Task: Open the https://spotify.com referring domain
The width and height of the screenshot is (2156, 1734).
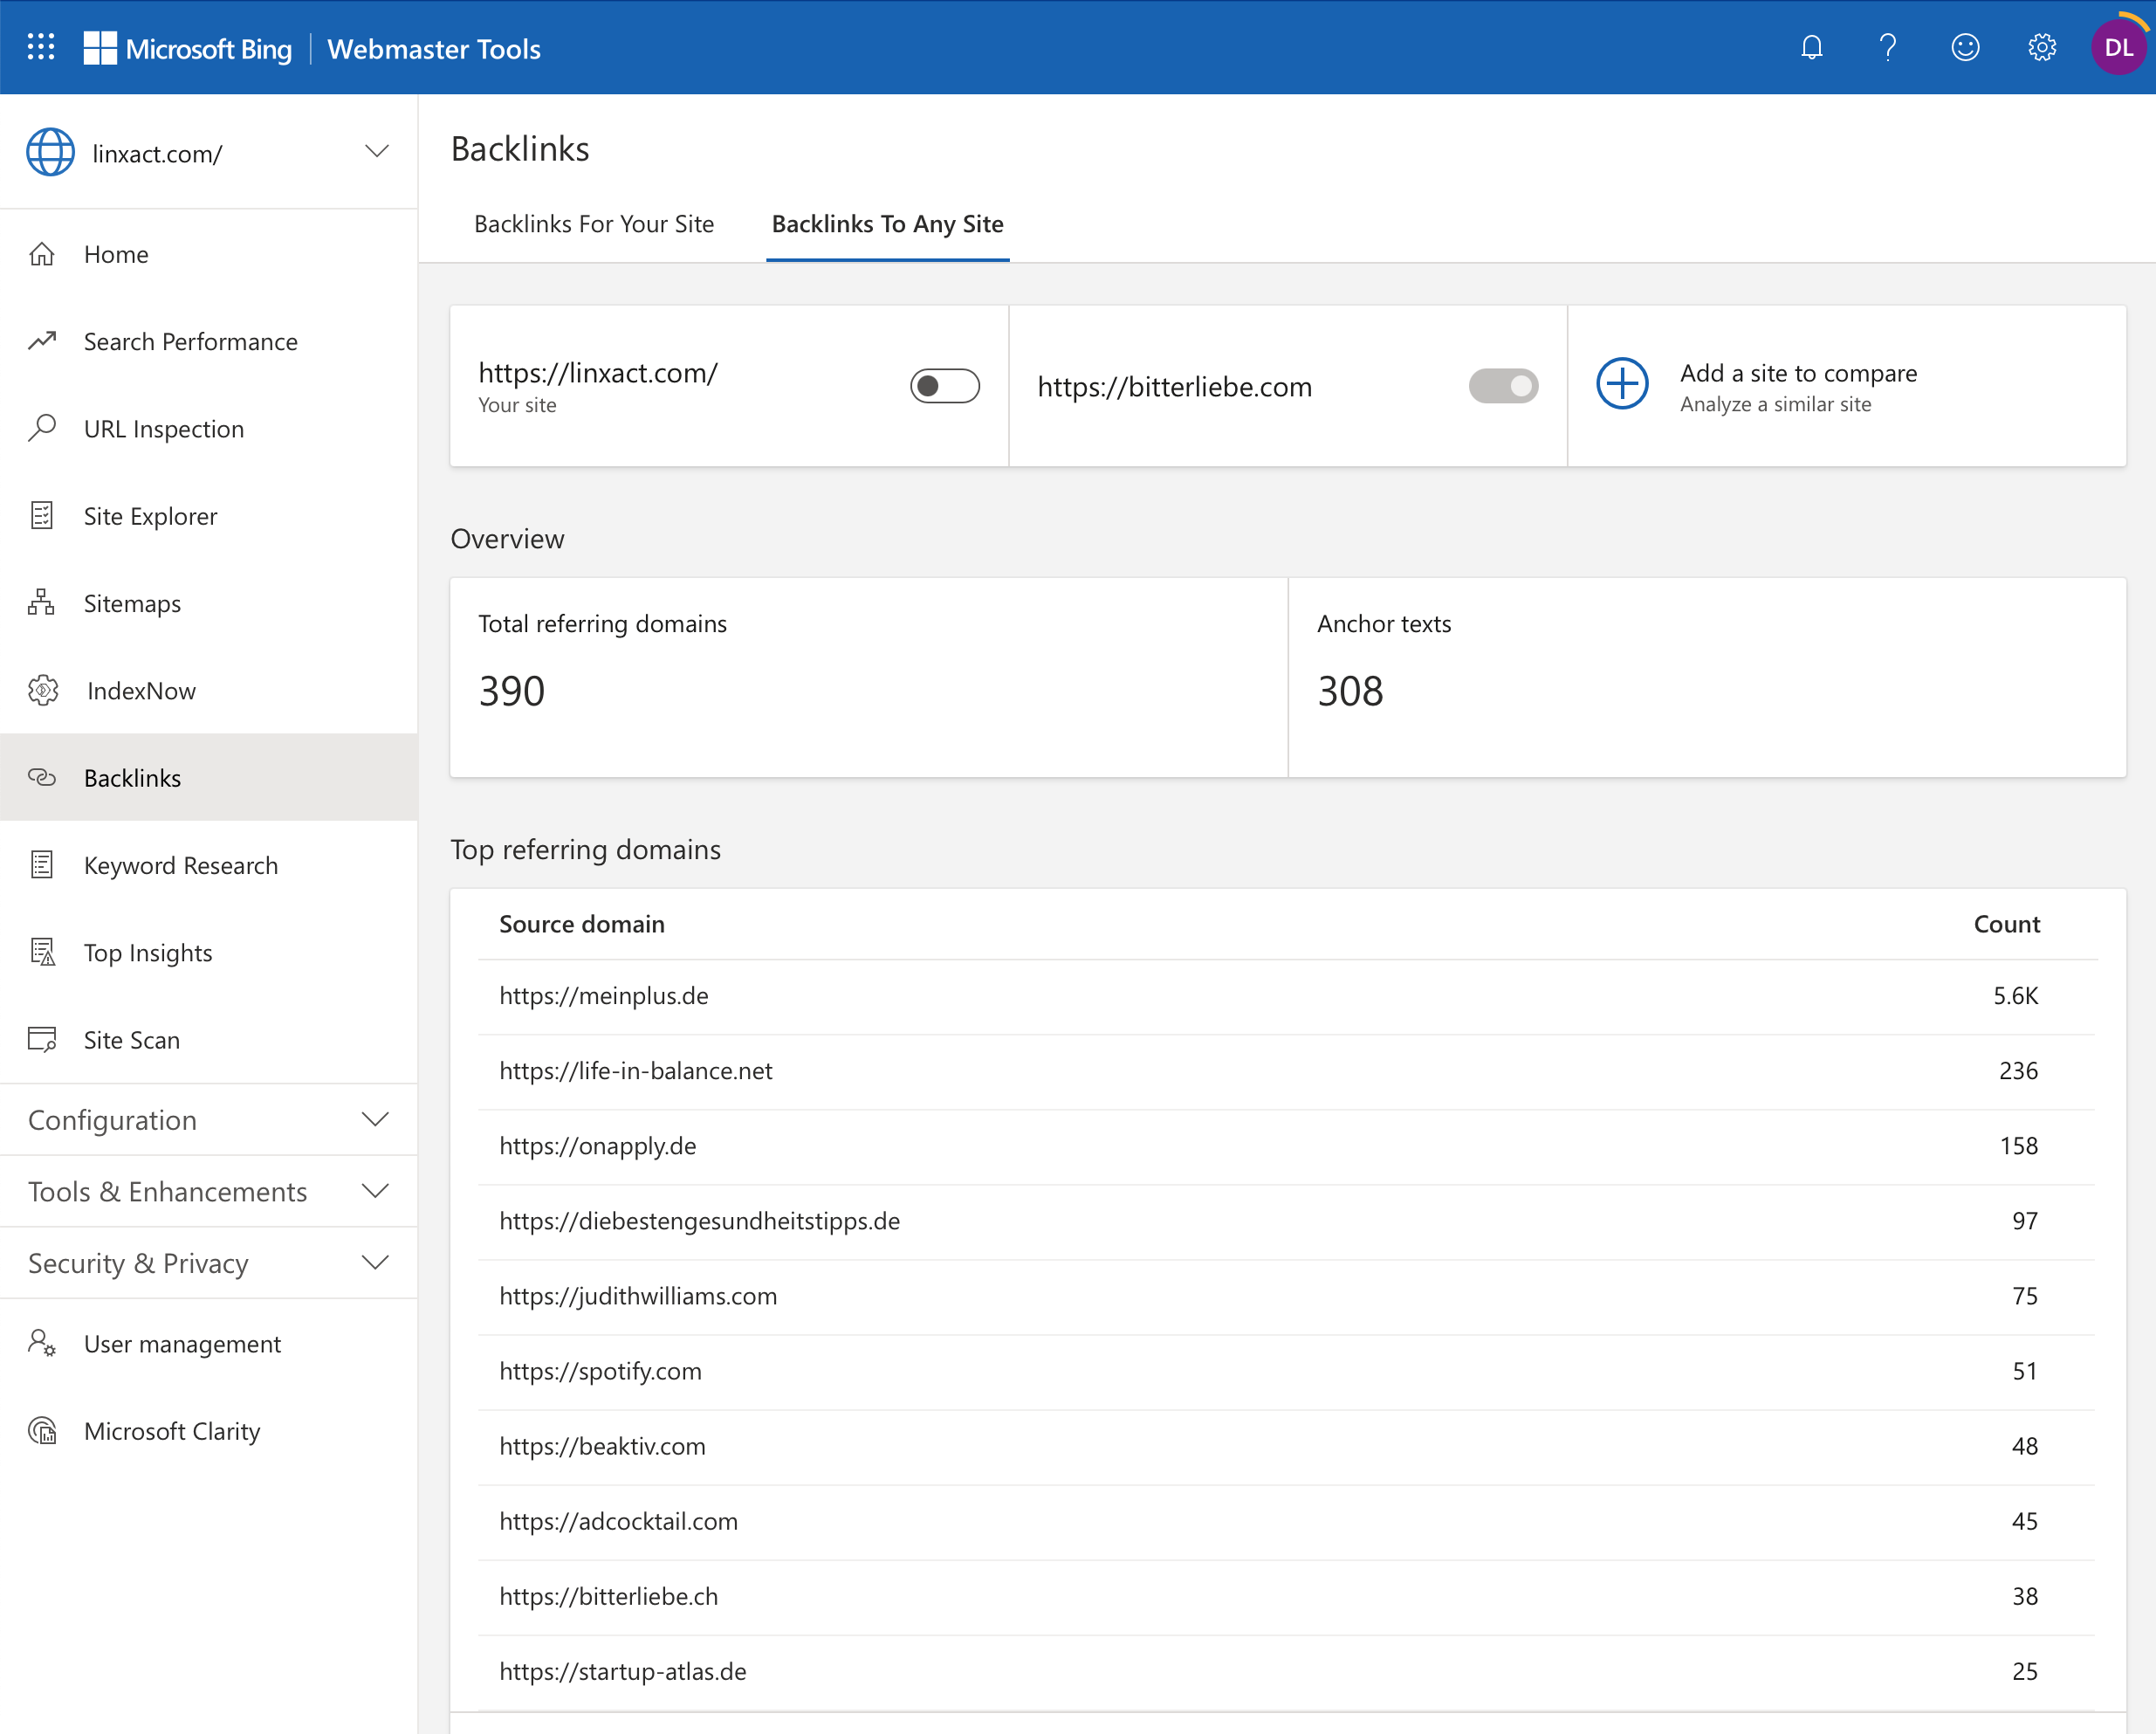Action: pyautogui.click(x=600, y=1371)
